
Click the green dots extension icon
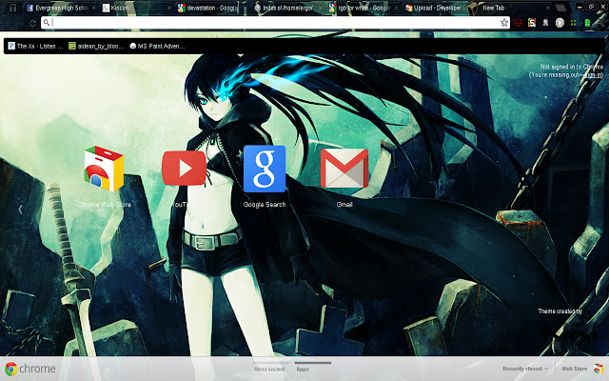click(x=573, y=23)
